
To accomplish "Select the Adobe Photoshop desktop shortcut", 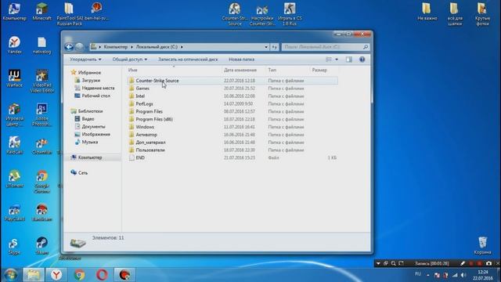I will (41, 115).
